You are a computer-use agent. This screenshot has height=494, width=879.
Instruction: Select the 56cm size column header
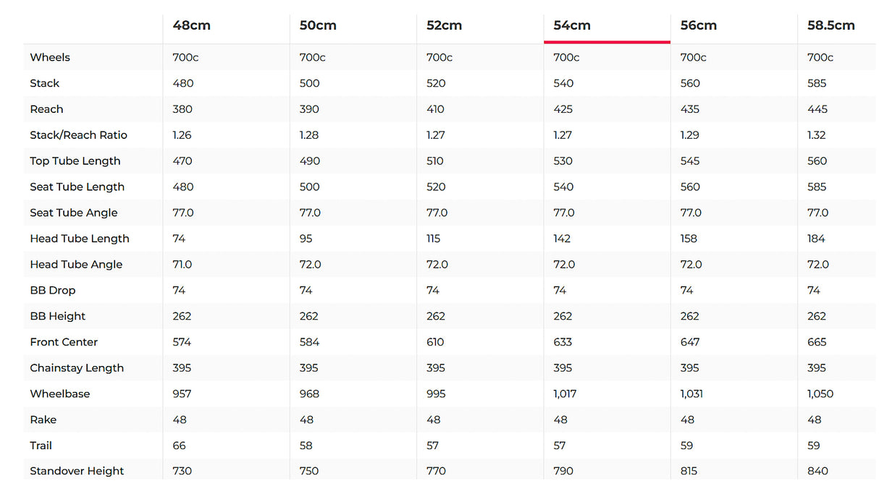699,25
